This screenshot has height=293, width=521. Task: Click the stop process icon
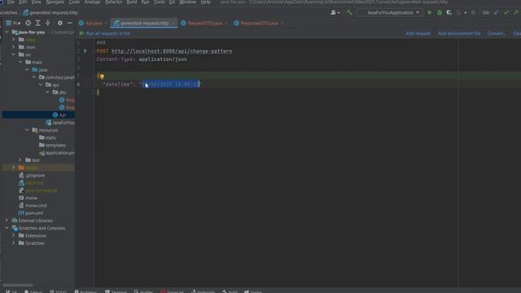473,13
